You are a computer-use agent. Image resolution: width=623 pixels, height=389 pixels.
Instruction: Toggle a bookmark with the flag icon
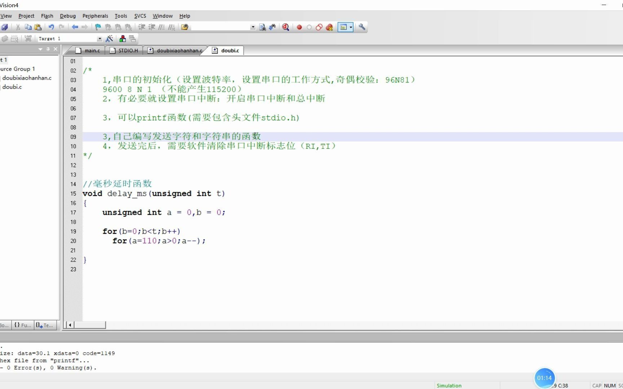pyautogui.click(x=98, y=27)
